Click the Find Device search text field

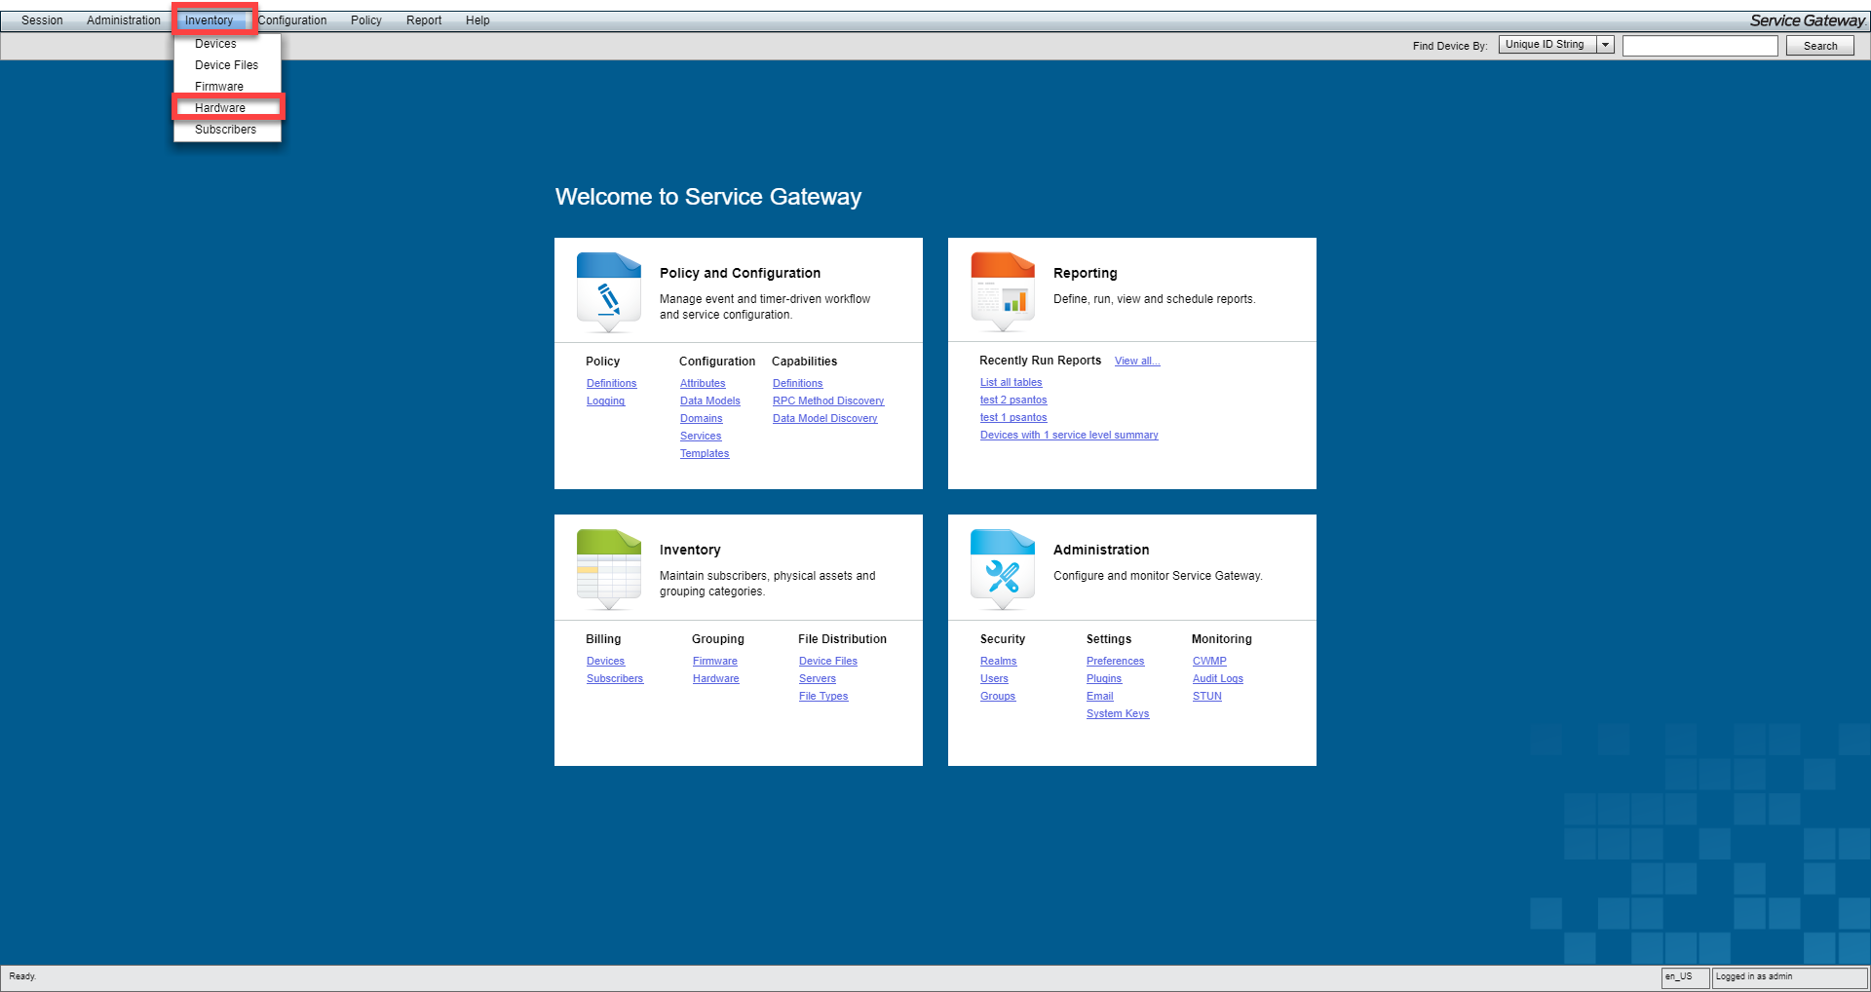pos(1699,46)
